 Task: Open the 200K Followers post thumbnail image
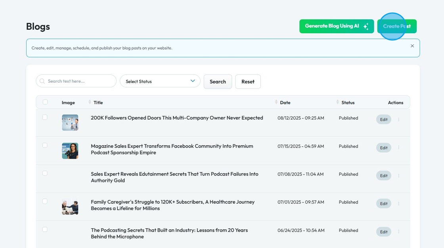click(x=70, y=123)
